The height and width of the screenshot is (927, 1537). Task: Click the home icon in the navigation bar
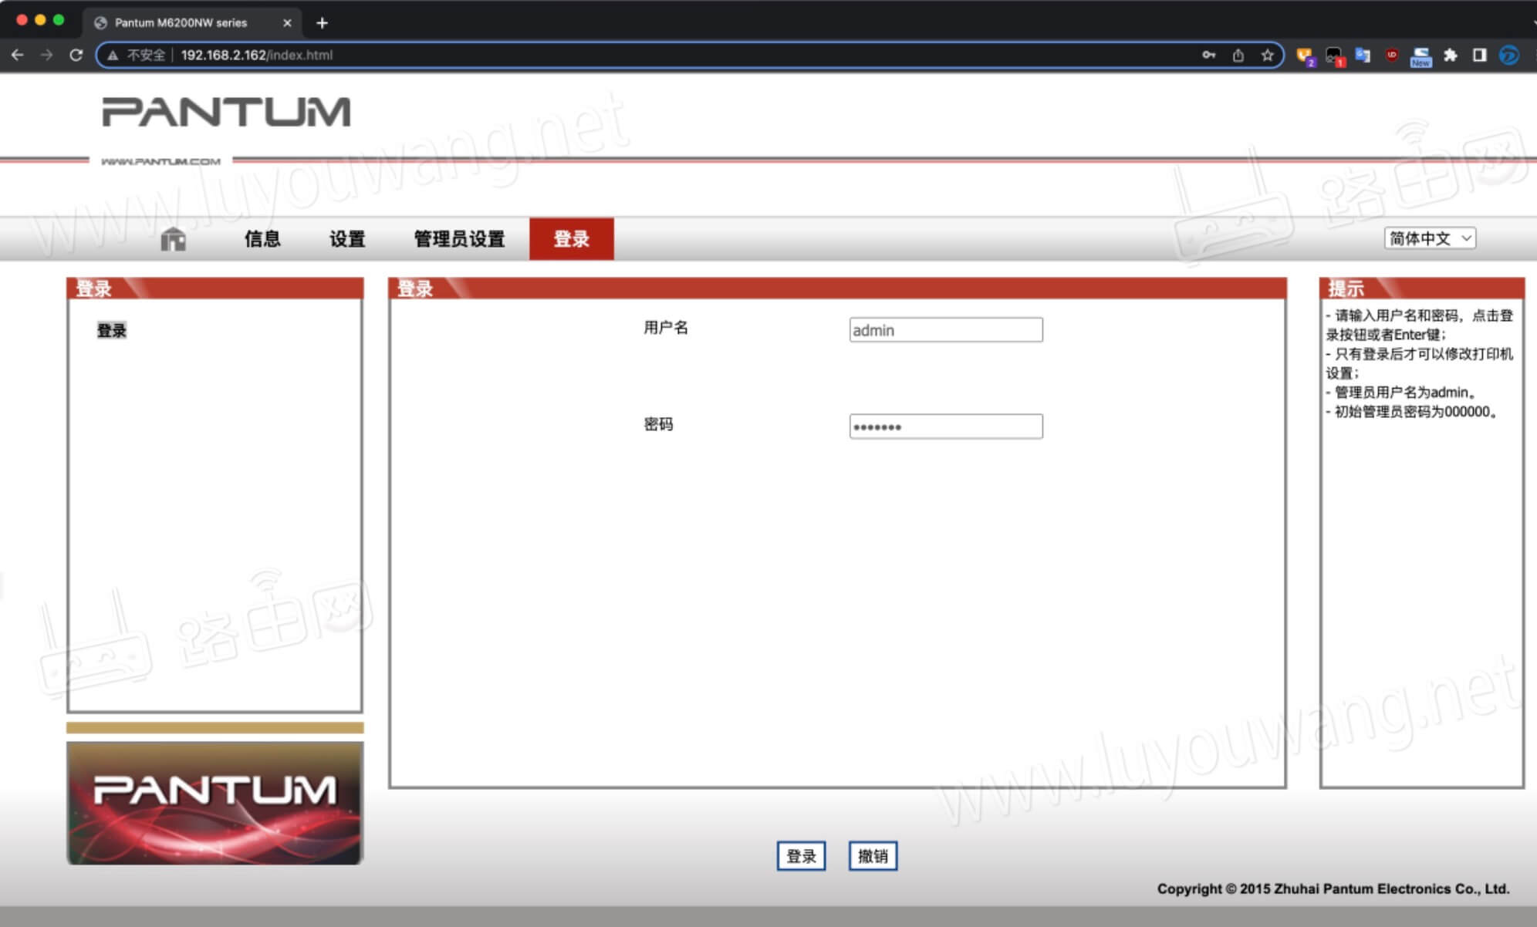click(171, 239)
